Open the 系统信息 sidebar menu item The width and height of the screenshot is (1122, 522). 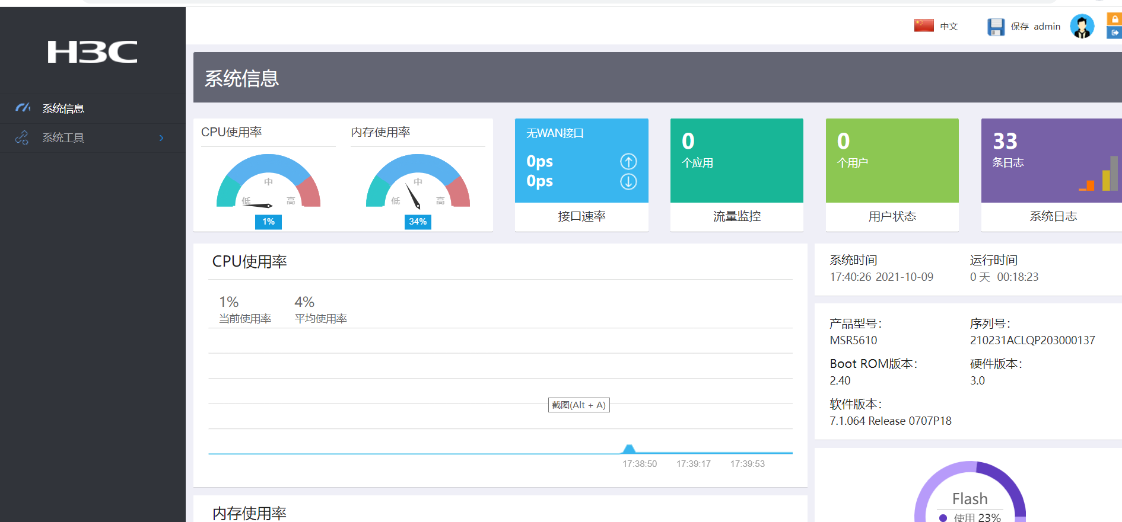coord(93,108)
